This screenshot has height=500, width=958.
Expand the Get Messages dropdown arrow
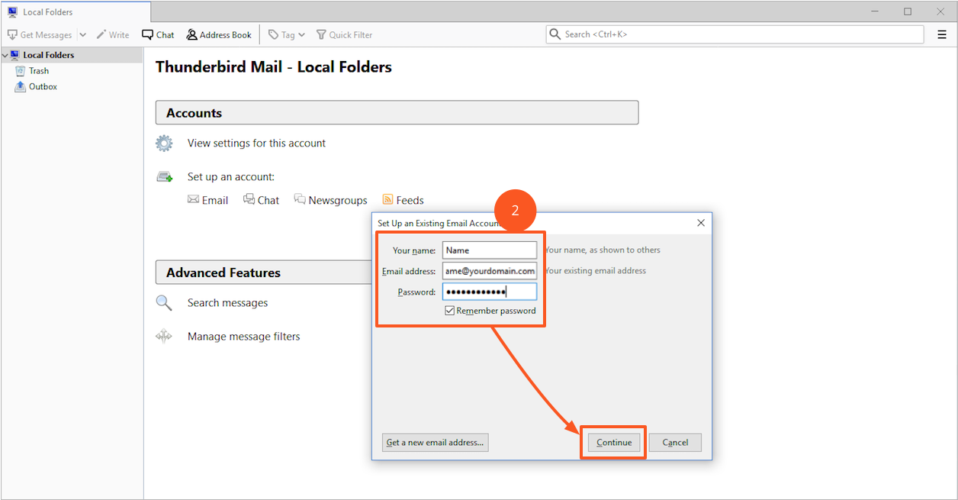[x=82, y=35]
